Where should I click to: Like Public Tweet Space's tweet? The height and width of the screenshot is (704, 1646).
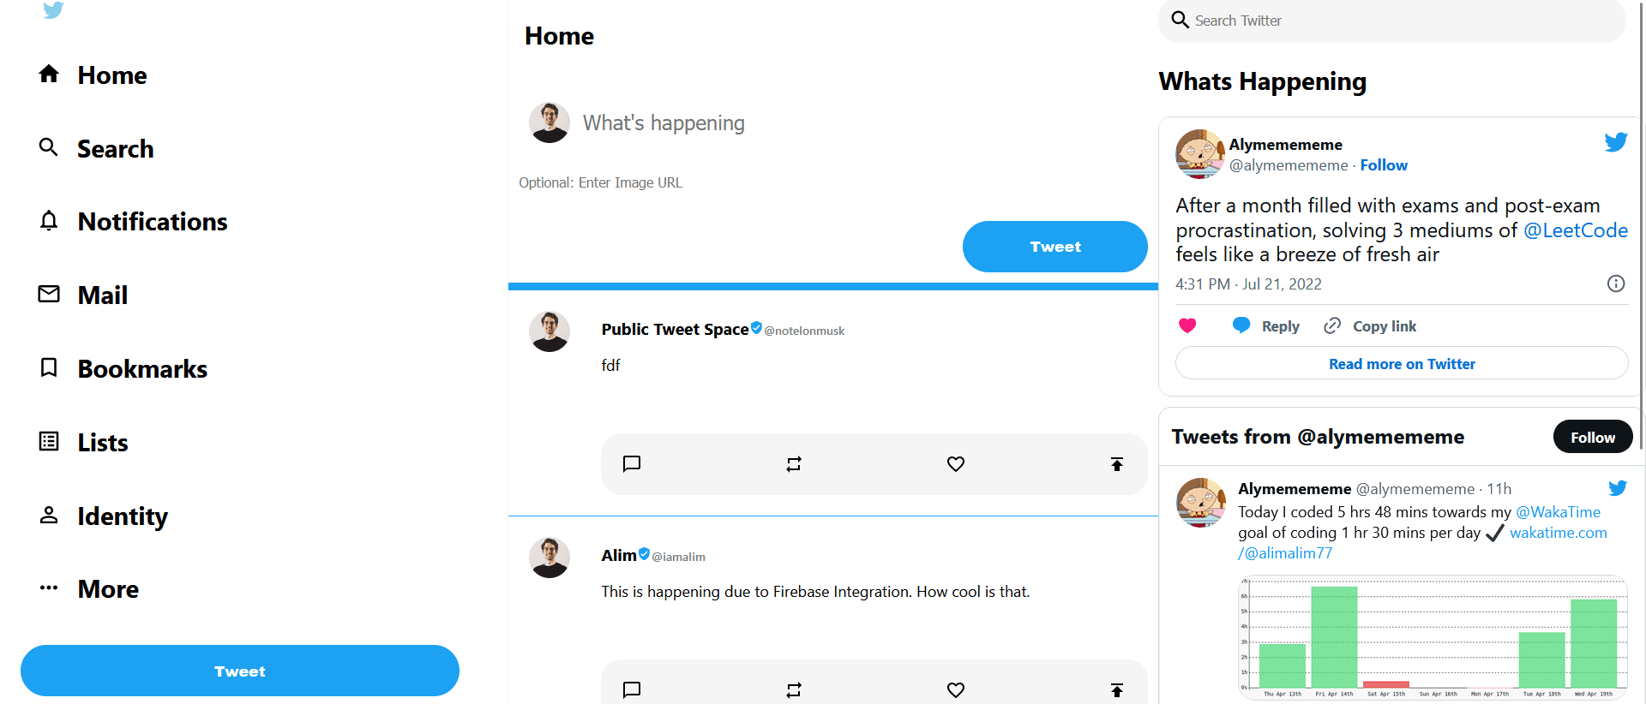coord(955,463)
